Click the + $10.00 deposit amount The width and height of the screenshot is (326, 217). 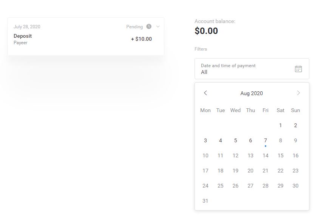141,39
